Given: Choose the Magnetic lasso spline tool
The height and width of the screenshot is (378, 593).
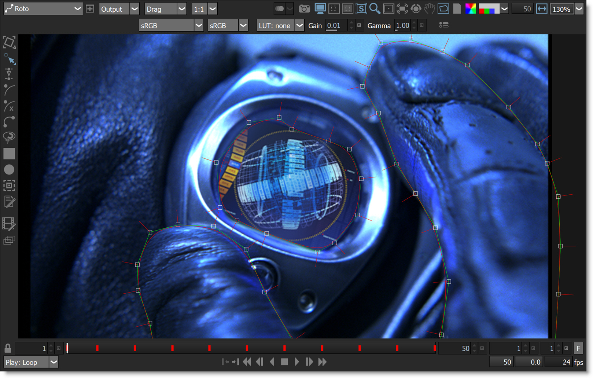Looking at the screenshot, I should [x=9, y=137].
